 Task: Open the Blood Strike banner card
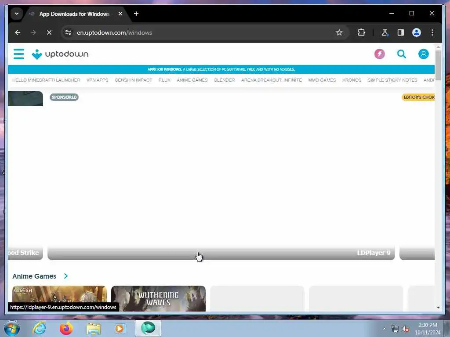point(25,176)
